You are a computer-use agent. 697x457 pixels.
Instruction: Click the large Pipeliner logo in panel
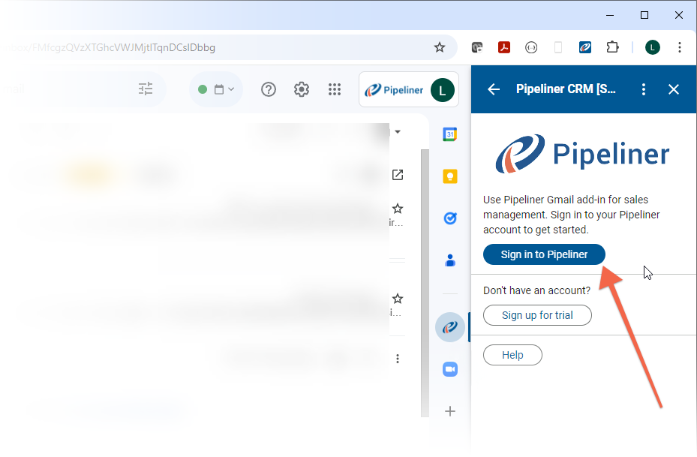[582, 153]
